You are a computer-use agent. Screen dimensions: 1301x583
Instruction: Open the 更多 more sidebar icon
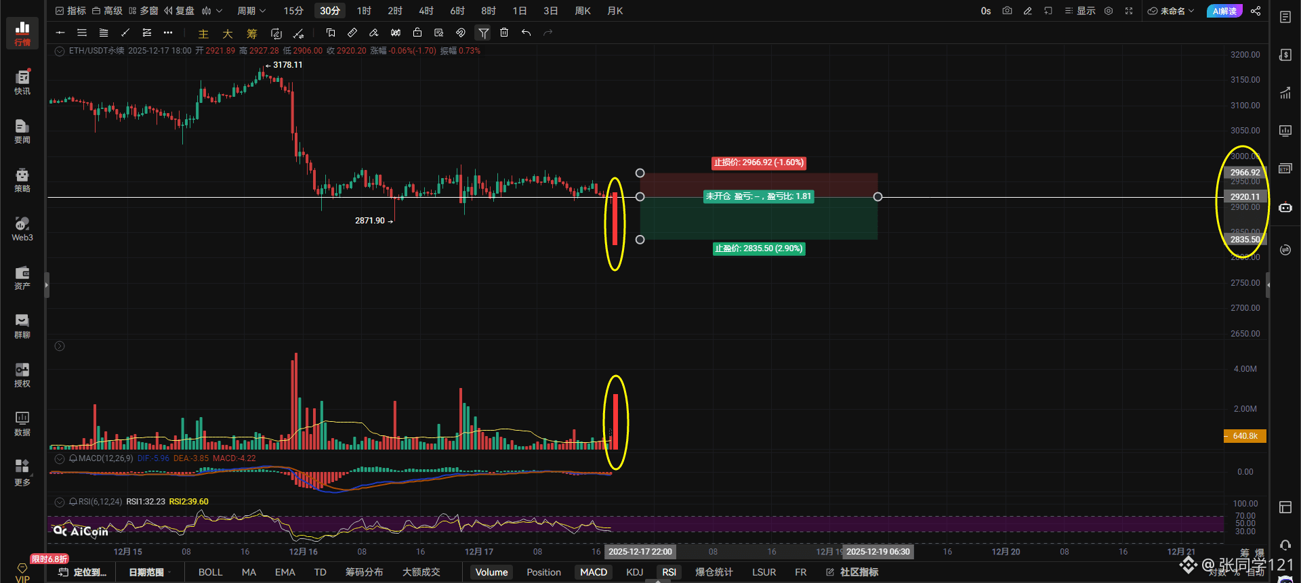[x=22, y=473]
